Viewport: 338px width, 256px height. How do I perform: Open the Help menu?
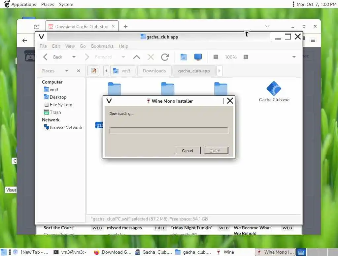[123, 46]
